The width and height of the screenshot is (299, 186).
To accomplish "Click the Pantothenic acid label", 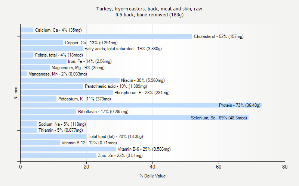I will 116,86.
